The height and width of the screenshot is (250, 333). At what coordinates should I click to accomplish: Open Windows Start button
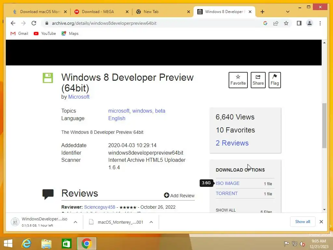pyautogui.click(x=8, y=243)
